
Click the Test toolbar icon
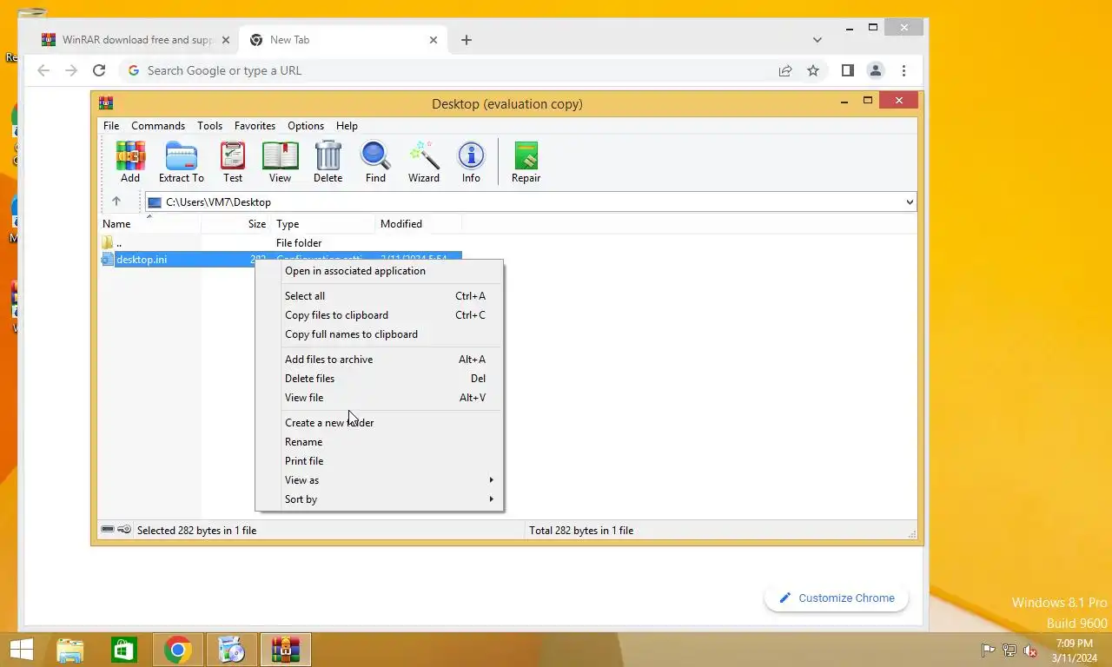point(233,162)
